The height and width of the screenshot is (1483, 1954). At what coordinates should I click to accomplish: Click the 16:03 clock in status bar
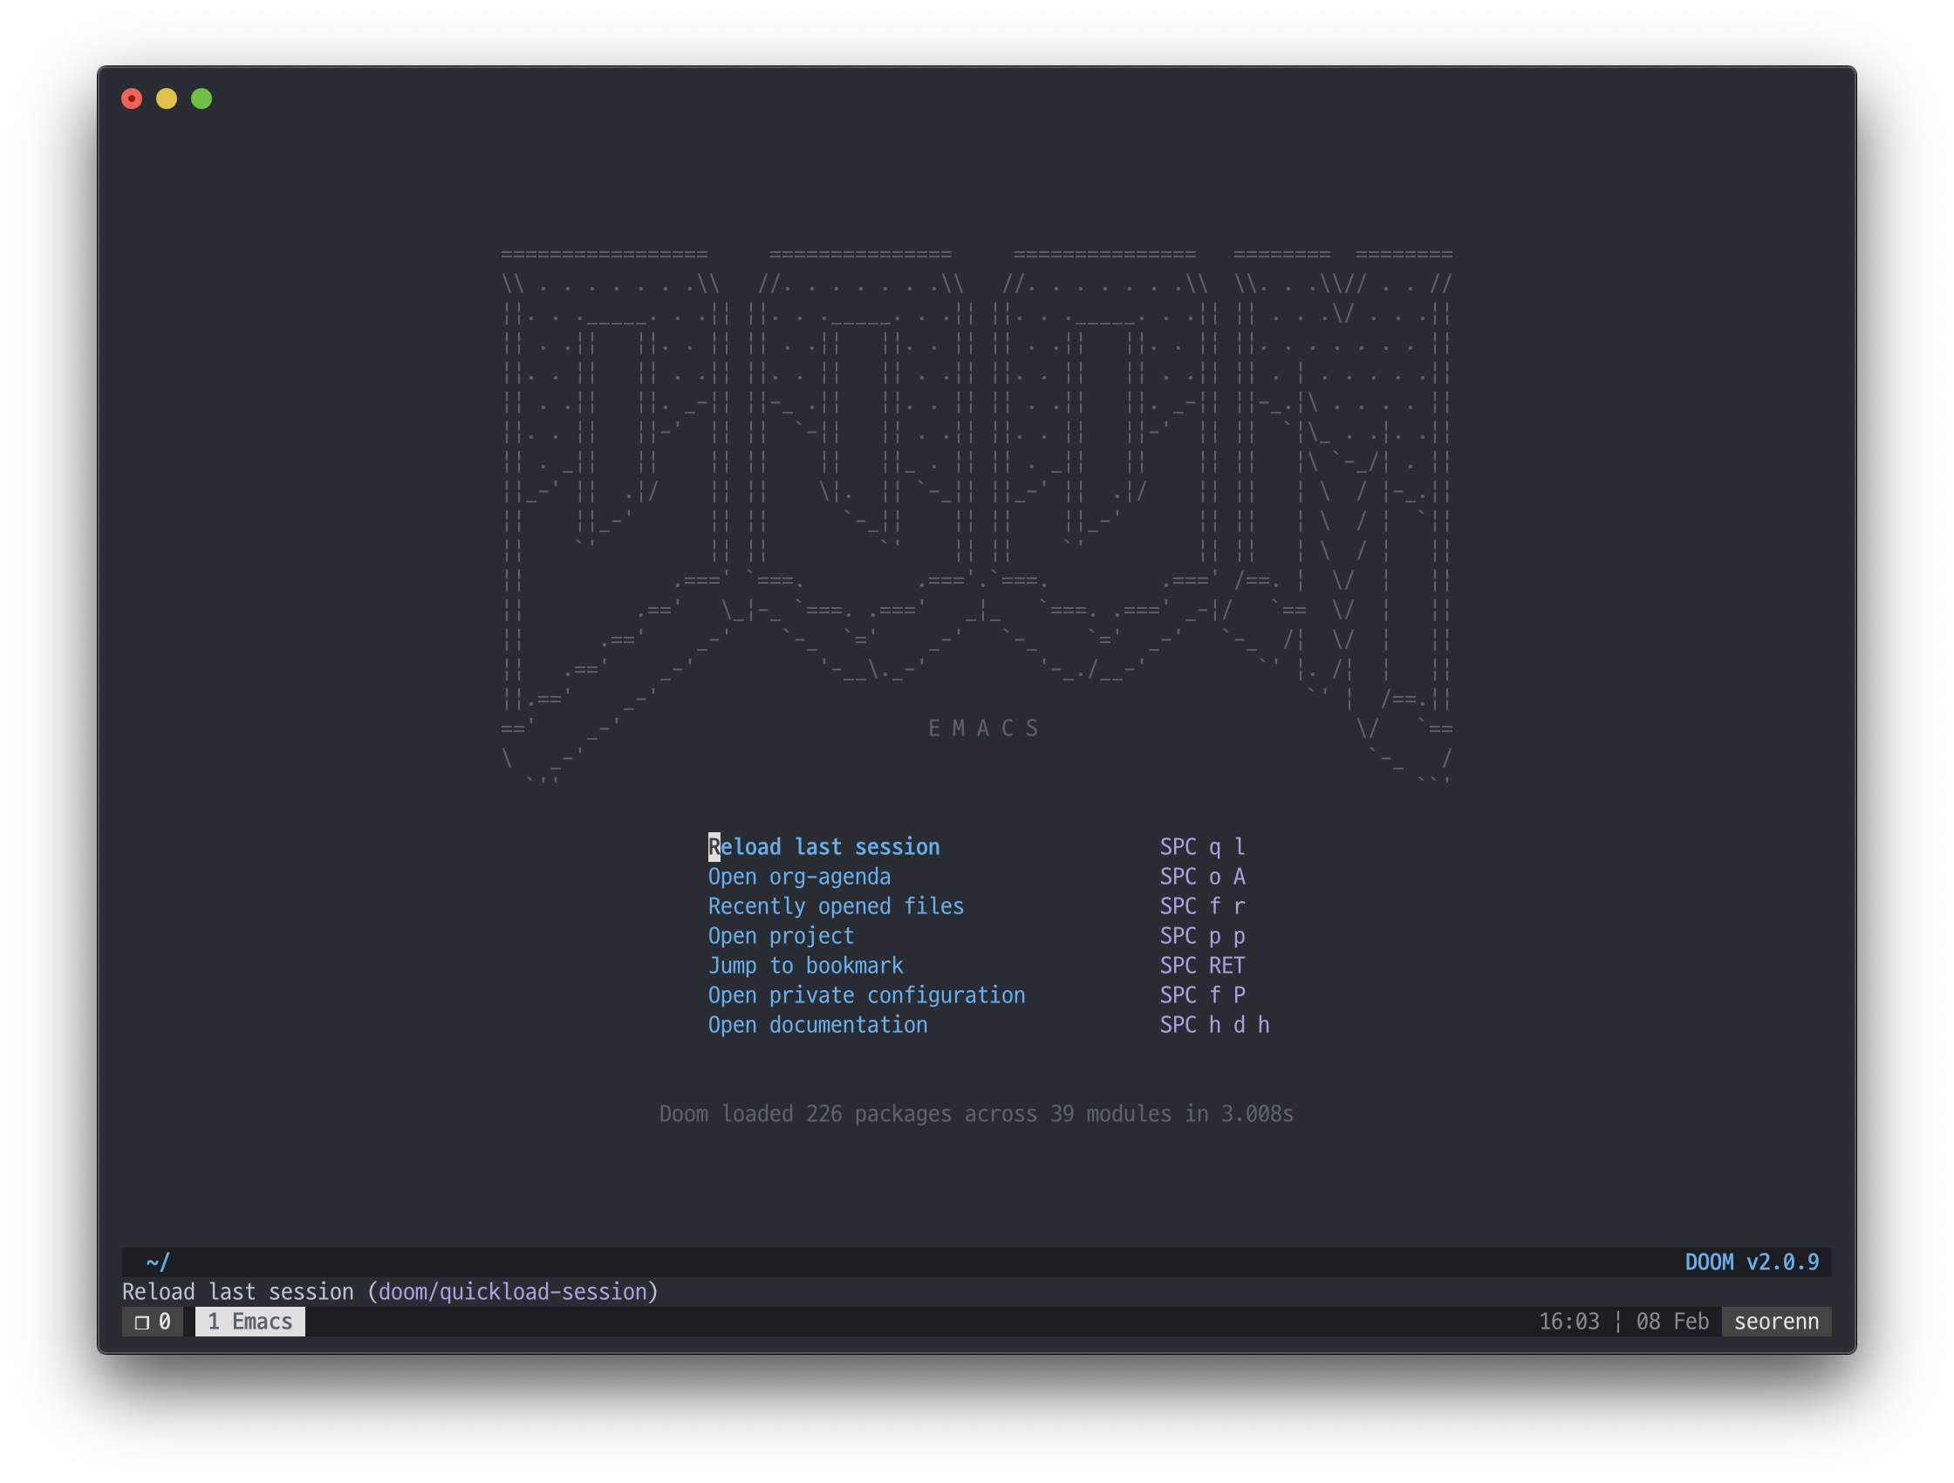1568,1322
